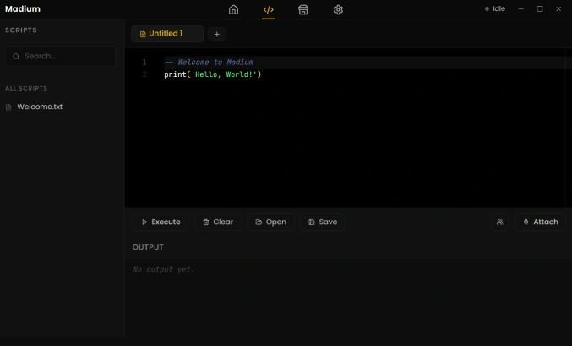
Task: Click the Idle status indicator
Action: tap(495, 8)
